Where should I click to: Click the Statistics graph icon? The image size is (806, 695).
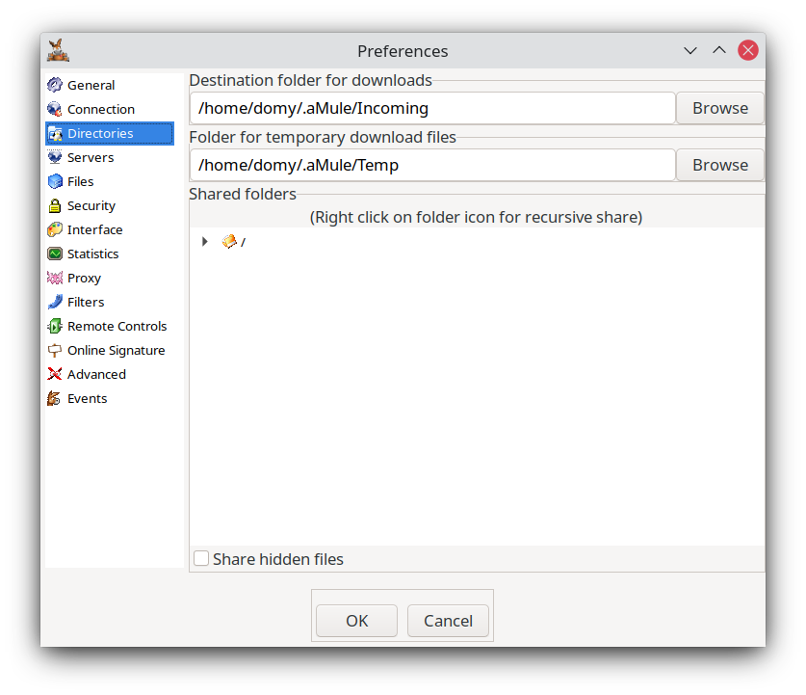55,254
